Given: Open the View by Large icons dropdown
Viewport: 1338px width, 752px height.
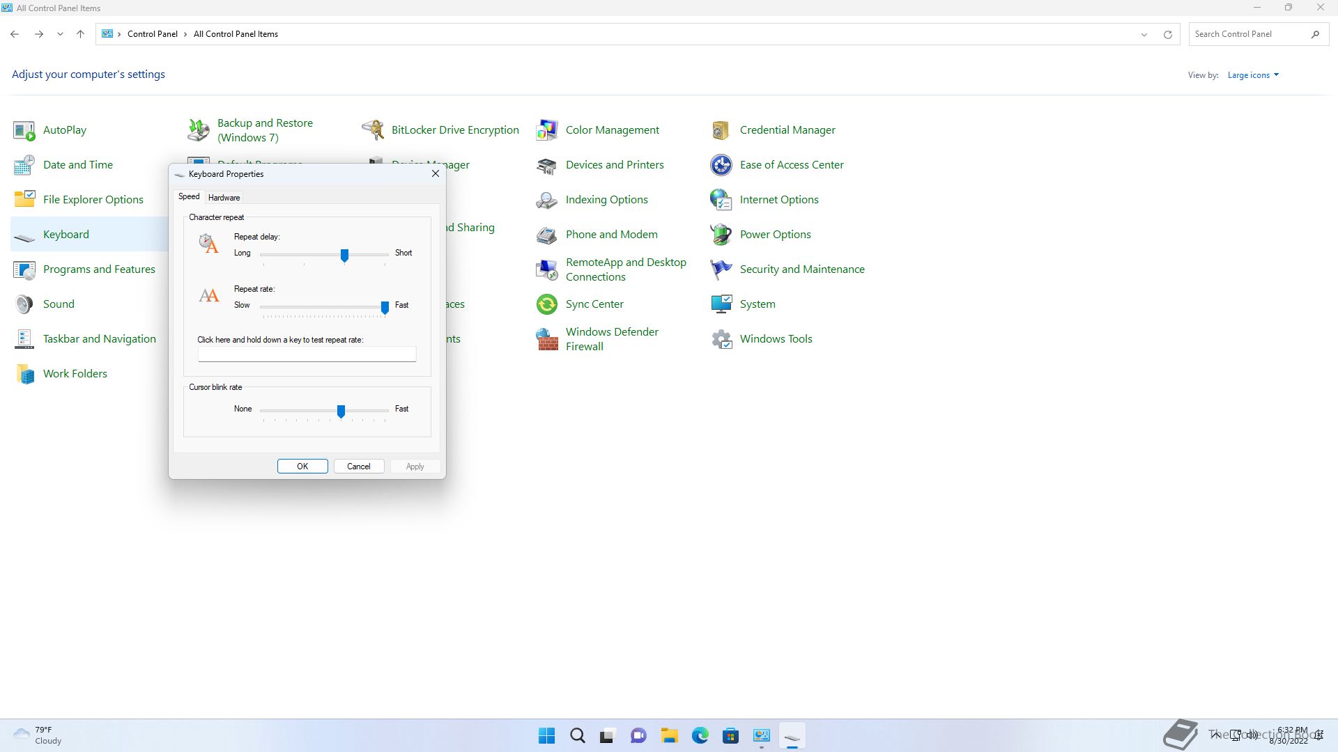Looking at the screenshot, I should tap(1253, 75).
